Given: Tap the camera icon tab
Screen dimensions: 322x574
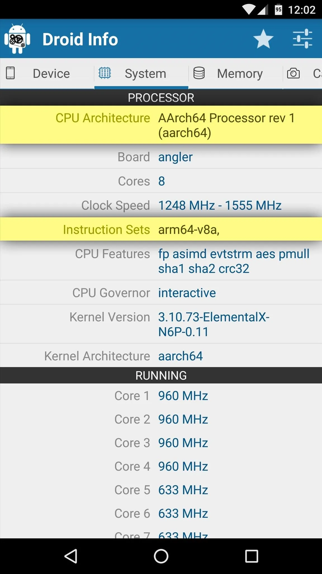Looking at the screenshot, I should (293, 73).
